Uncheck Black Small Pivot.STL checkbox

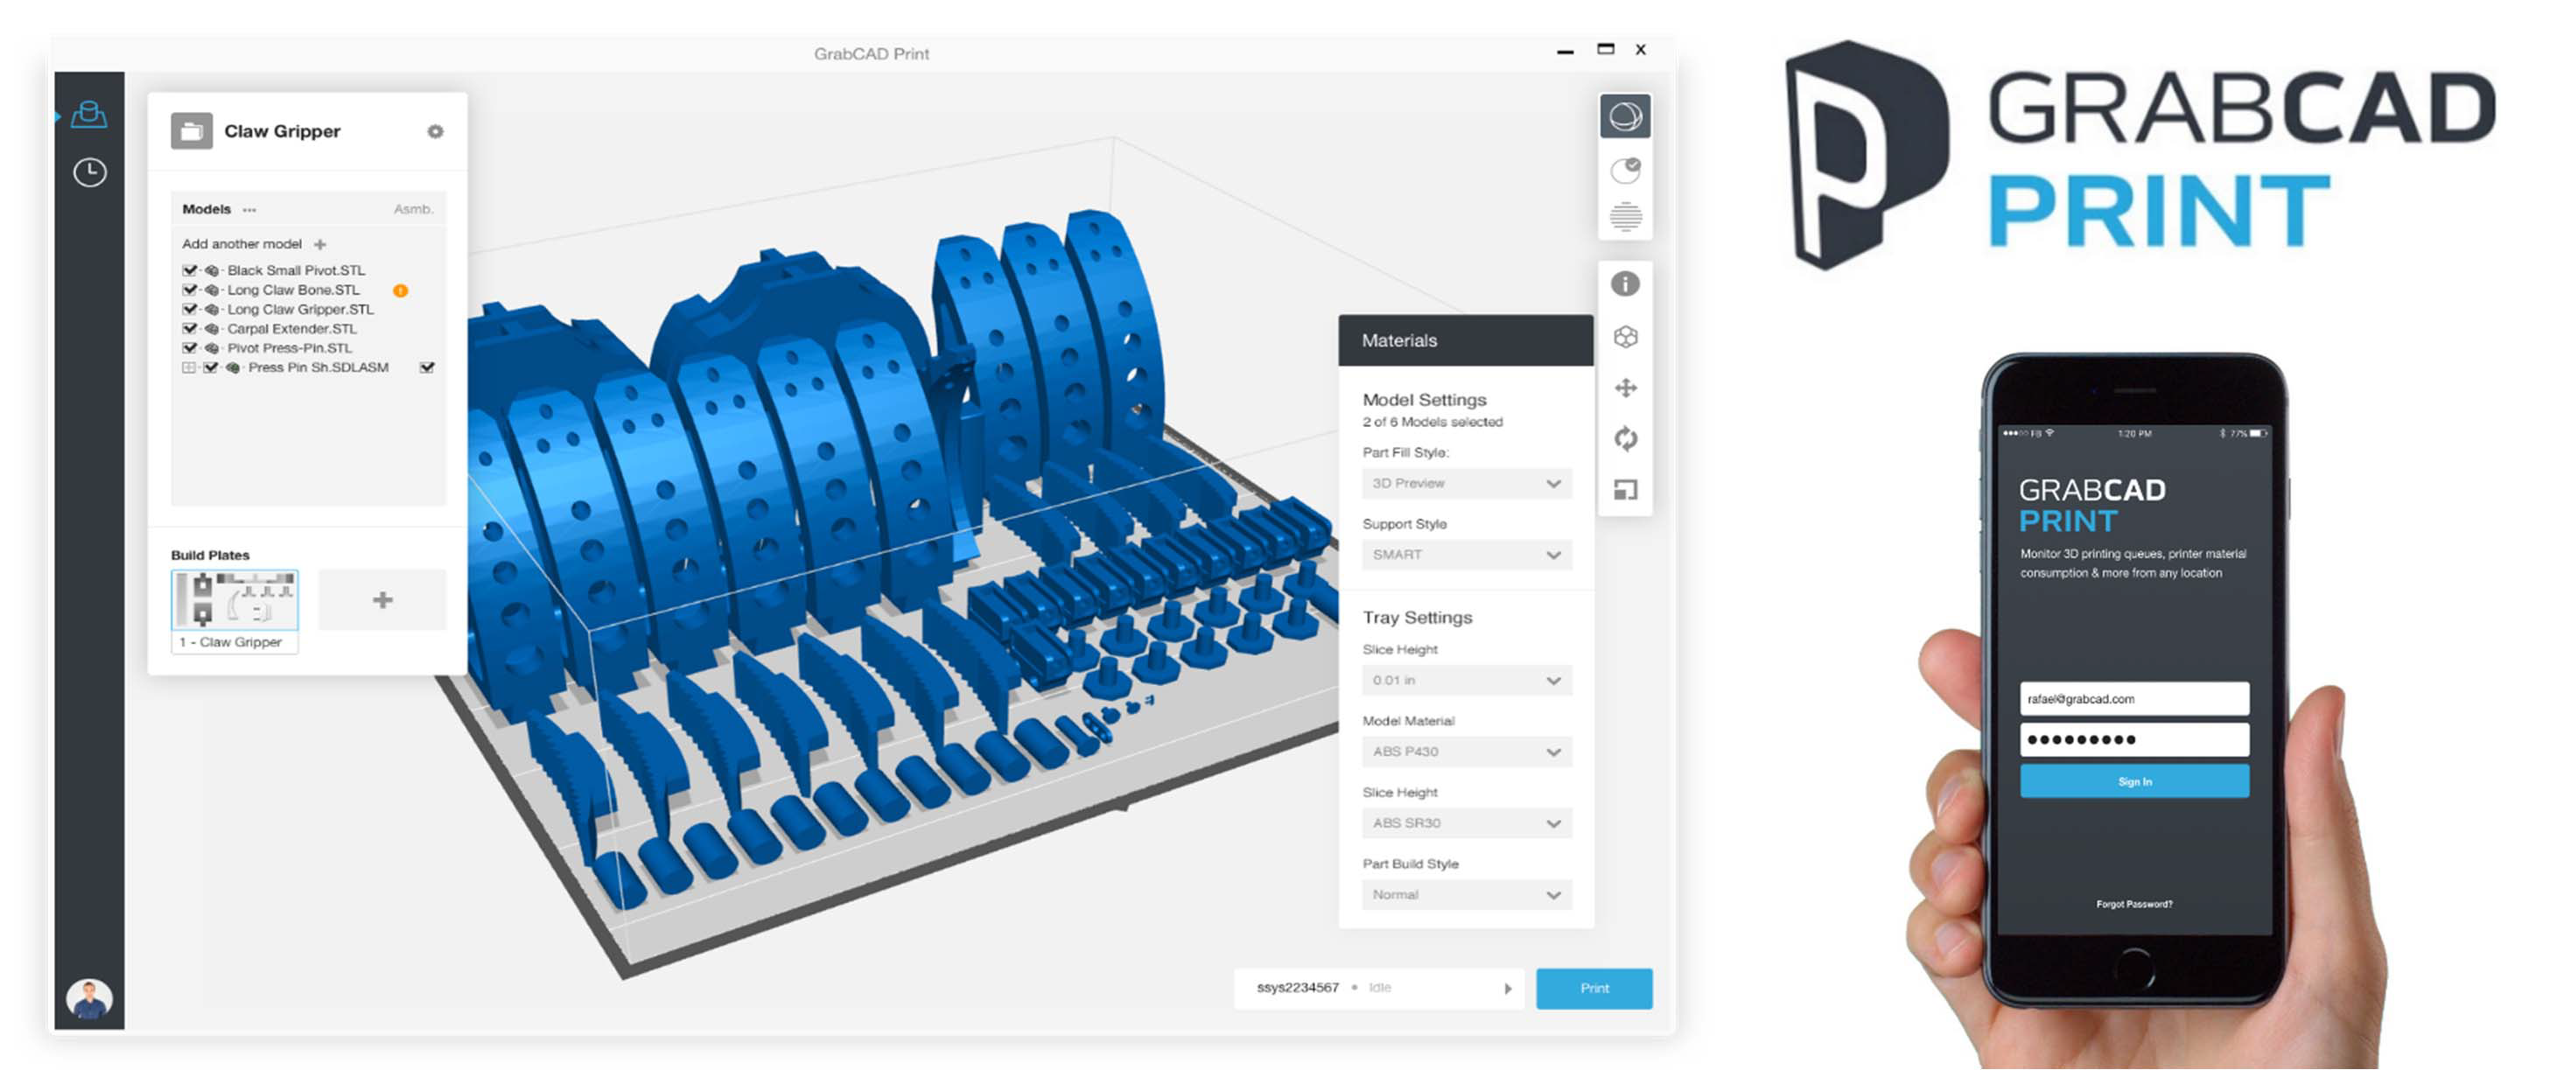189,270
